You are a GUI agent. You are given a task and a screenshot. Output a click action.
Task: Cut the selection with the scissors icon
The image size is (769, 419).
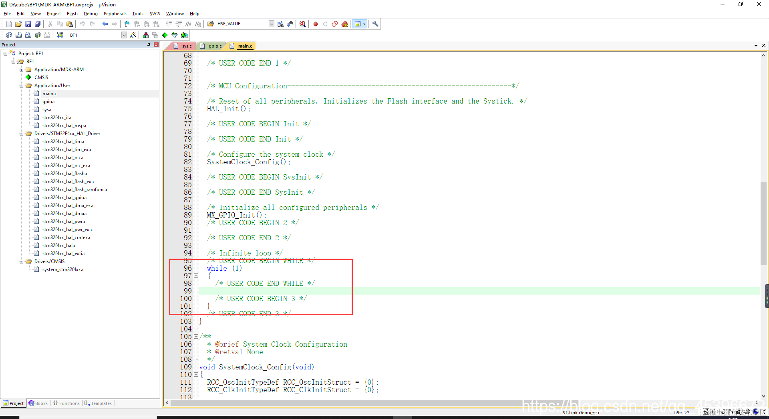click(x=50, y=24)
